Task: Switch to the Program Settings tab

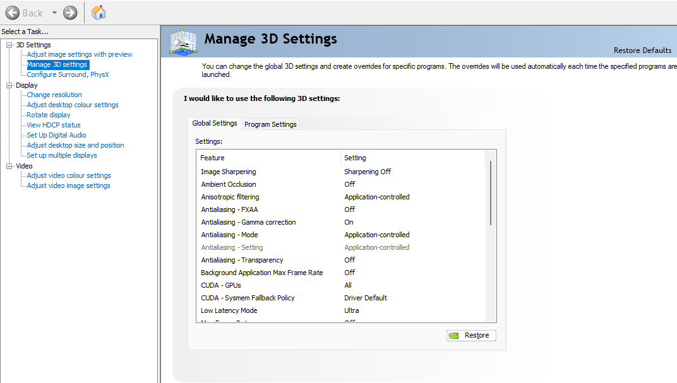Action: pyautogui.click(x=270, y=124)
